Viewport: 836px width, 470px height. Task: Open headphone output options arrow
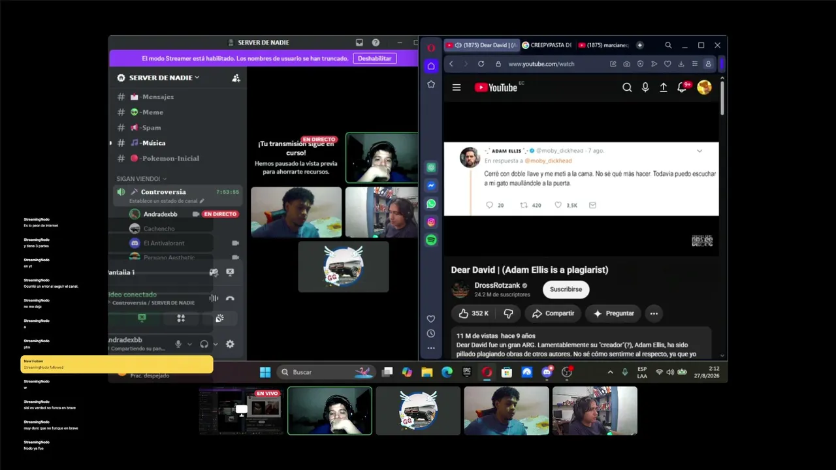point(216,344)
